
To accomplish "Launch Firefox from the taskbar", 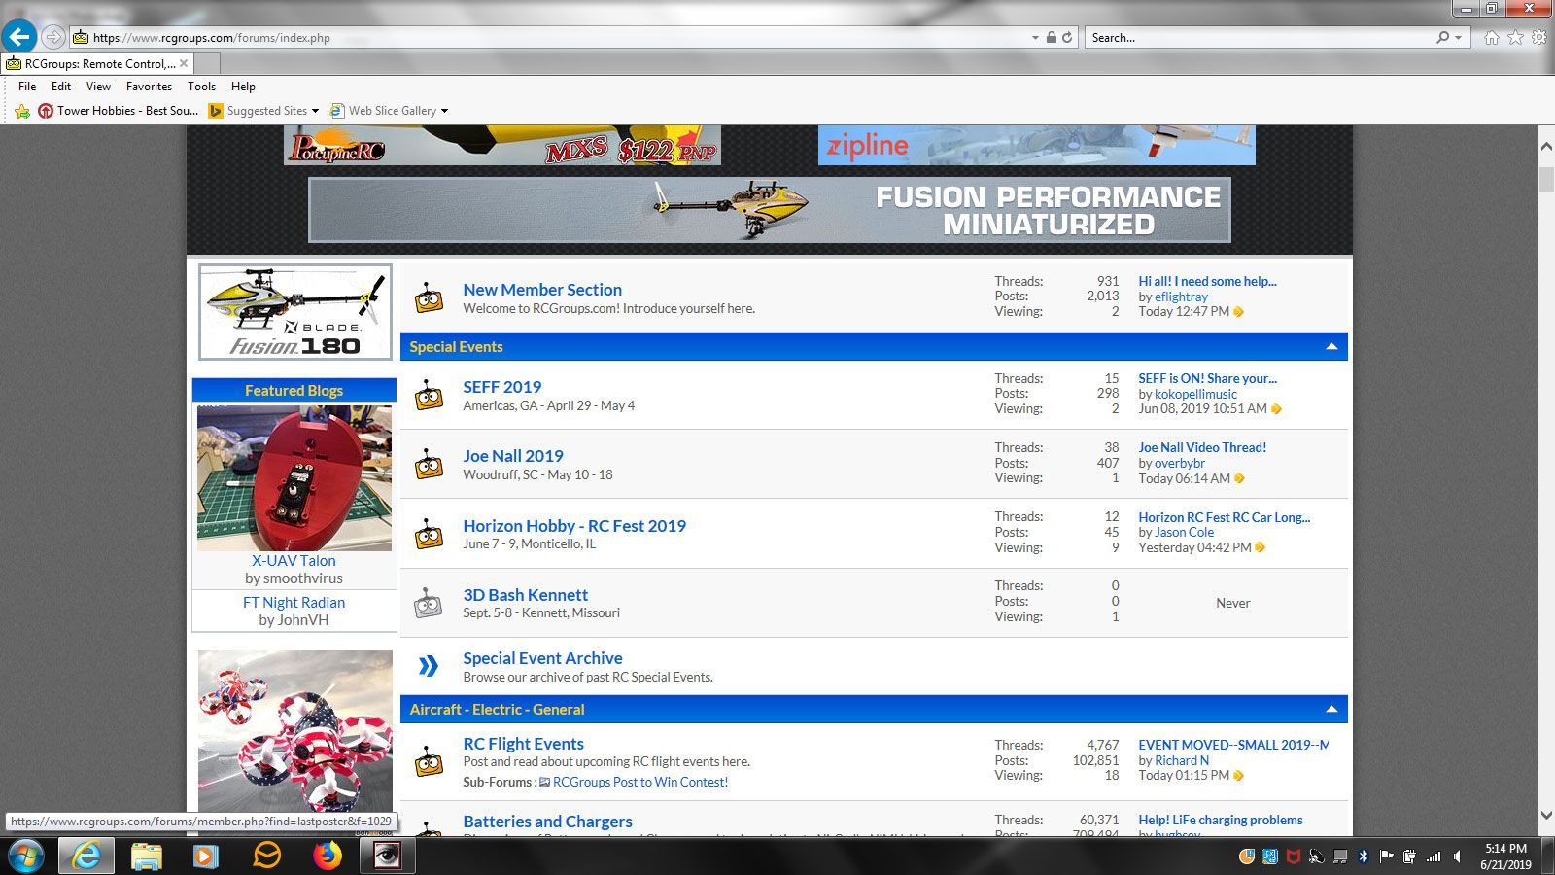I will click(x=328, y=856).
